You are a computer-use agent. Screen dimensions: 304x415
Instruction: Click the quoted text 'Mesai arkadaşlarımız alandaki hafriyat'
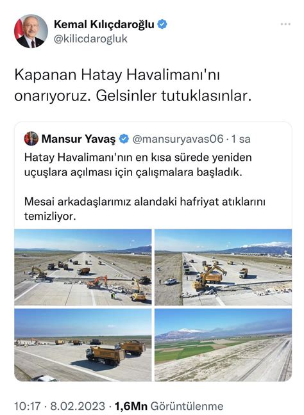122,202
